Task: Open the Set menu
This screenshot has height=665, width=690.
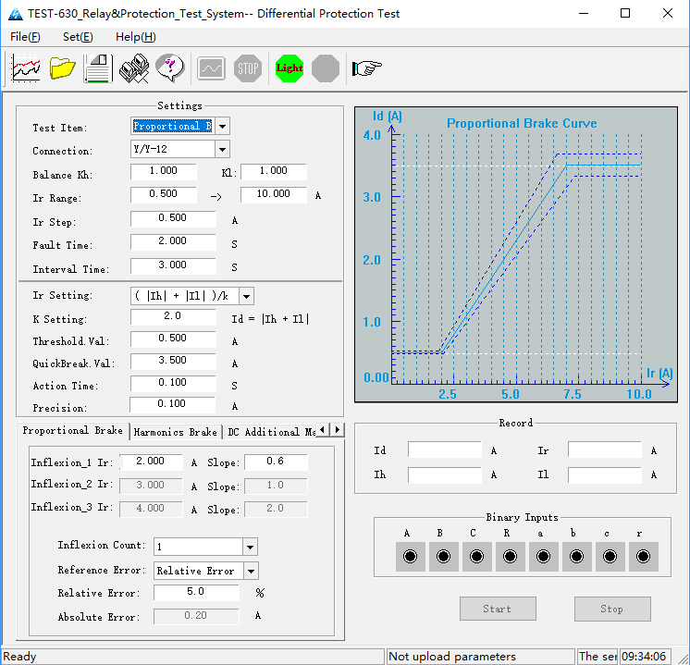Action: [x=78, y=37]
